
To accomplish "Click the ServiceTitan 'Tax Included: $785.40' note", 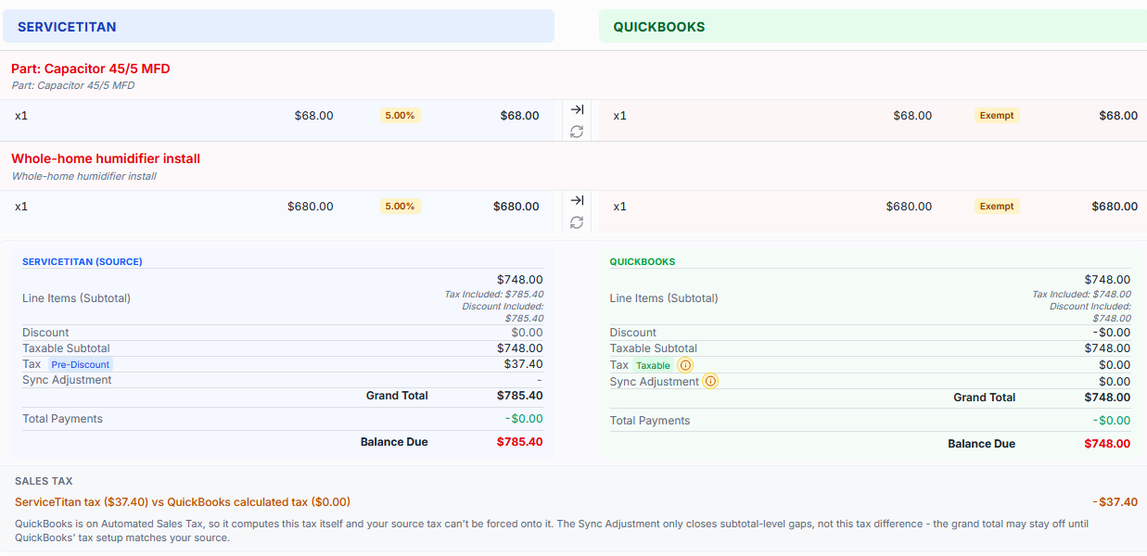I will pyautogui.click(x=494, y=295).
